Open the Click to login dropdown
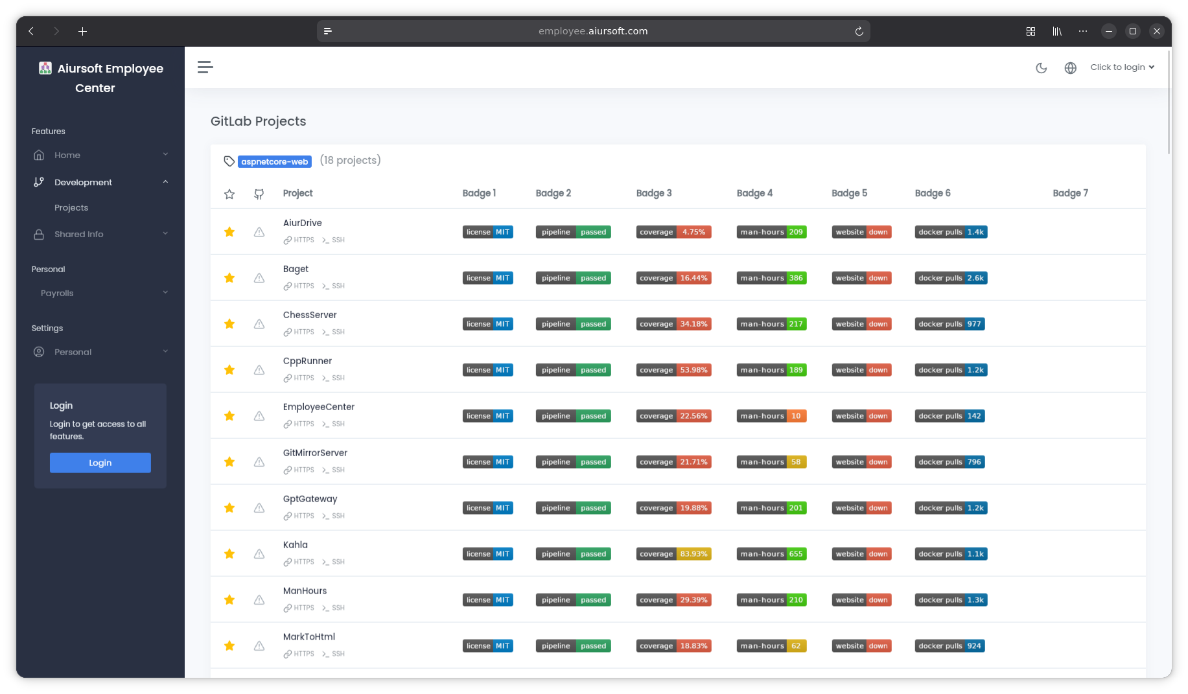The height and width of the screenshot is (694, 1188). pos(1122,67)
